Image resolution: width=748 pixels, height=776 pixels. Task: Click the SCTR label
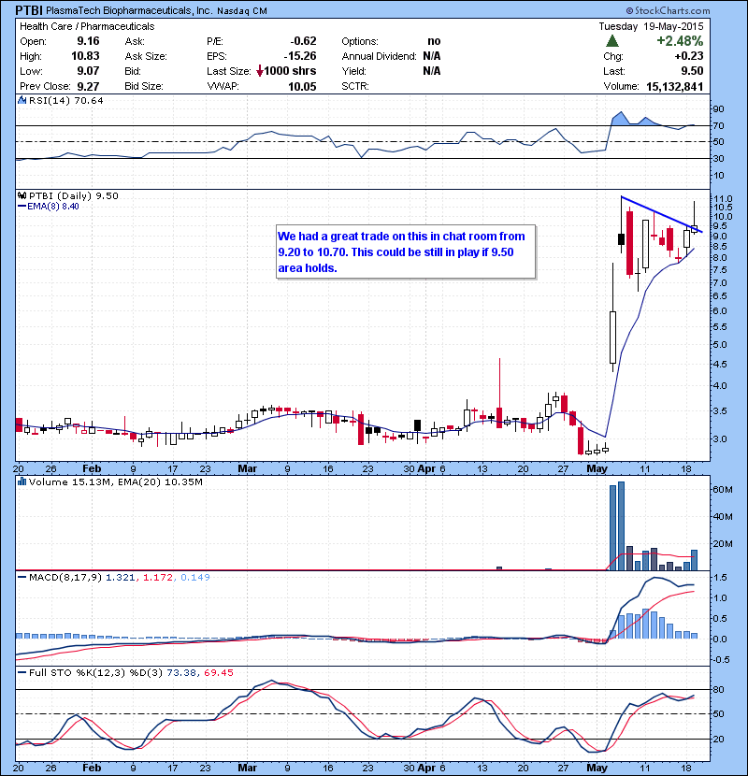[x=355, y=86]
